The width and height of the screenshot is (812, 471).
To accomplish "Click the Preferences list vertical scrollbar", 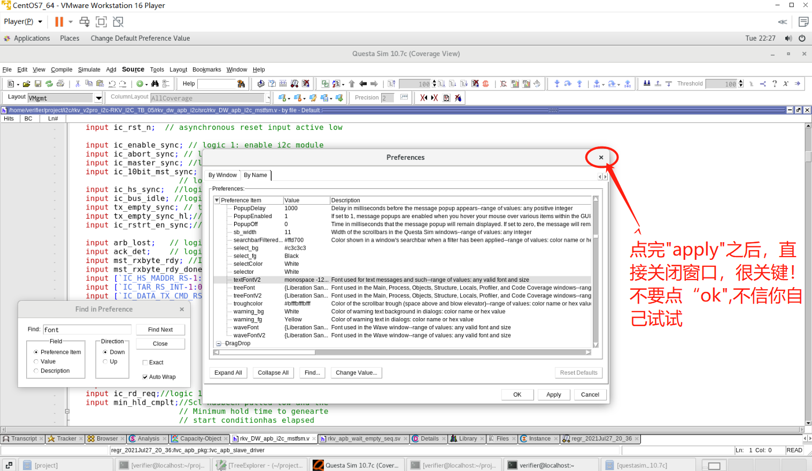I will click(596, 272).
